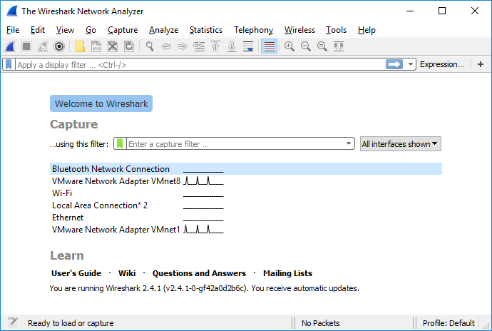The width and height of the screenshot is (492, 331).
Task: Reload this capture file icon
Action: coord(129,46)
